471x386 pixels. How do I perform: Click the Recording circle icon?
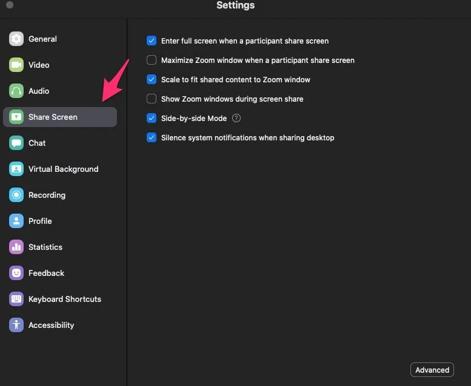pyautogui.click(x=16, y=195)
